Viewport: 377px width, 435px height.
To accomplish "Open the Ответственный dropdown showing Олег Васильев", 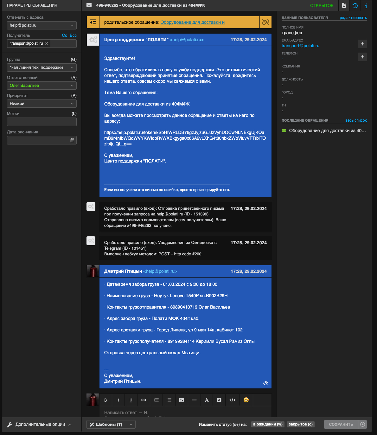I will (x=42, y=86).
